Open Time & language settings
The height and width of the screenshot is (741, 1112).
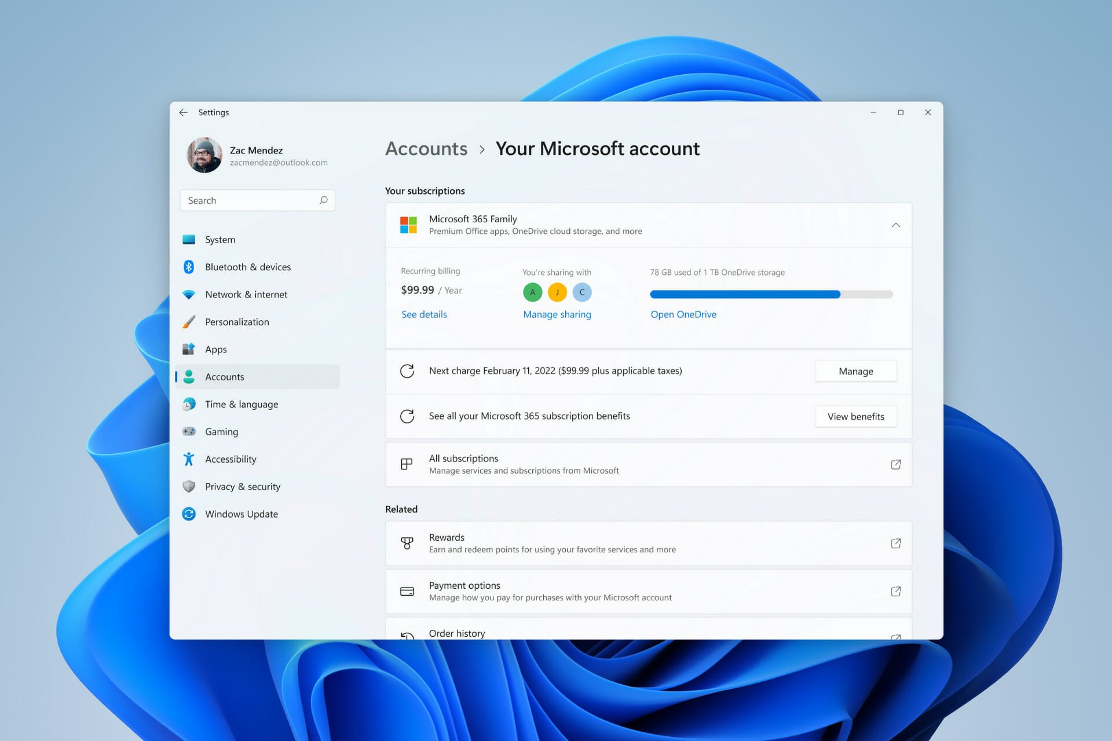tap(242, 403)
